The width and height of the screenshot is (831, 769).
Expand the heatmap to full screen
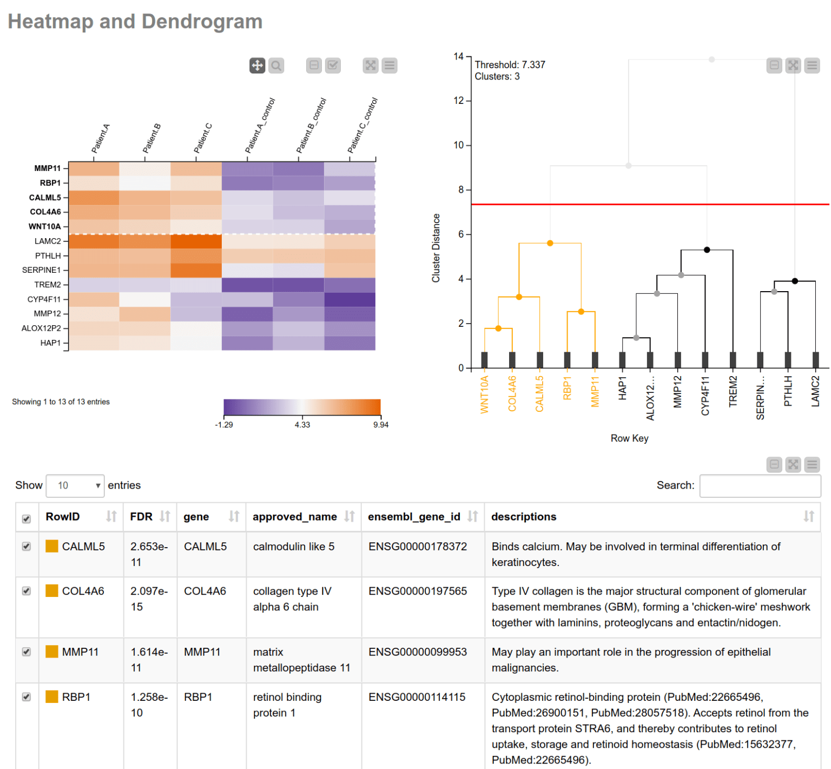click(x=371, y=65)
